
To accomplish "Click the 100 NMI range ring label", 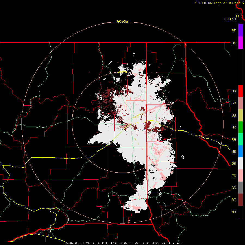I will [x=122, y=22].
